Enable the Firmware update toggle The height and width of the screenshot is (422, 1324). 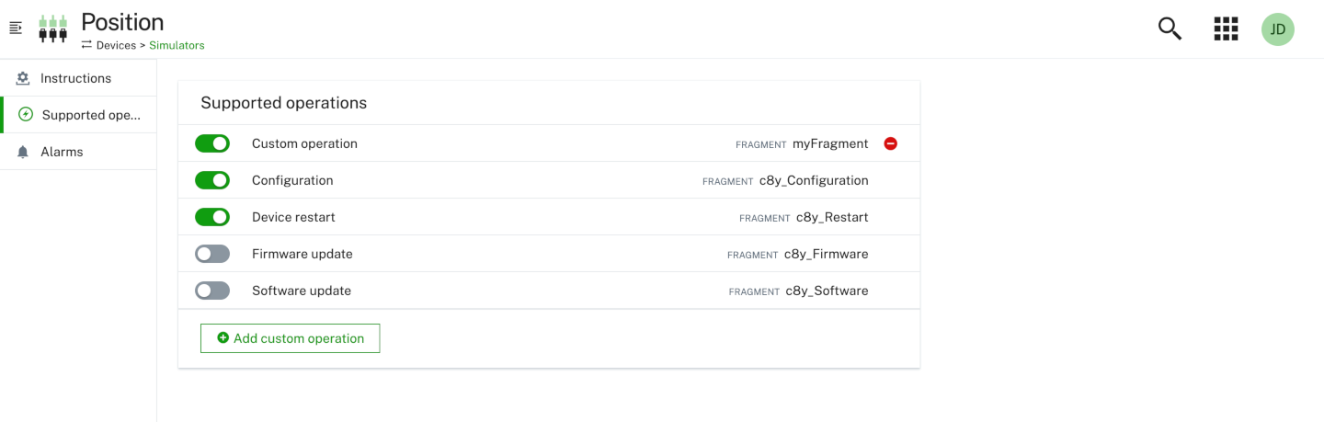click(212, 254)
